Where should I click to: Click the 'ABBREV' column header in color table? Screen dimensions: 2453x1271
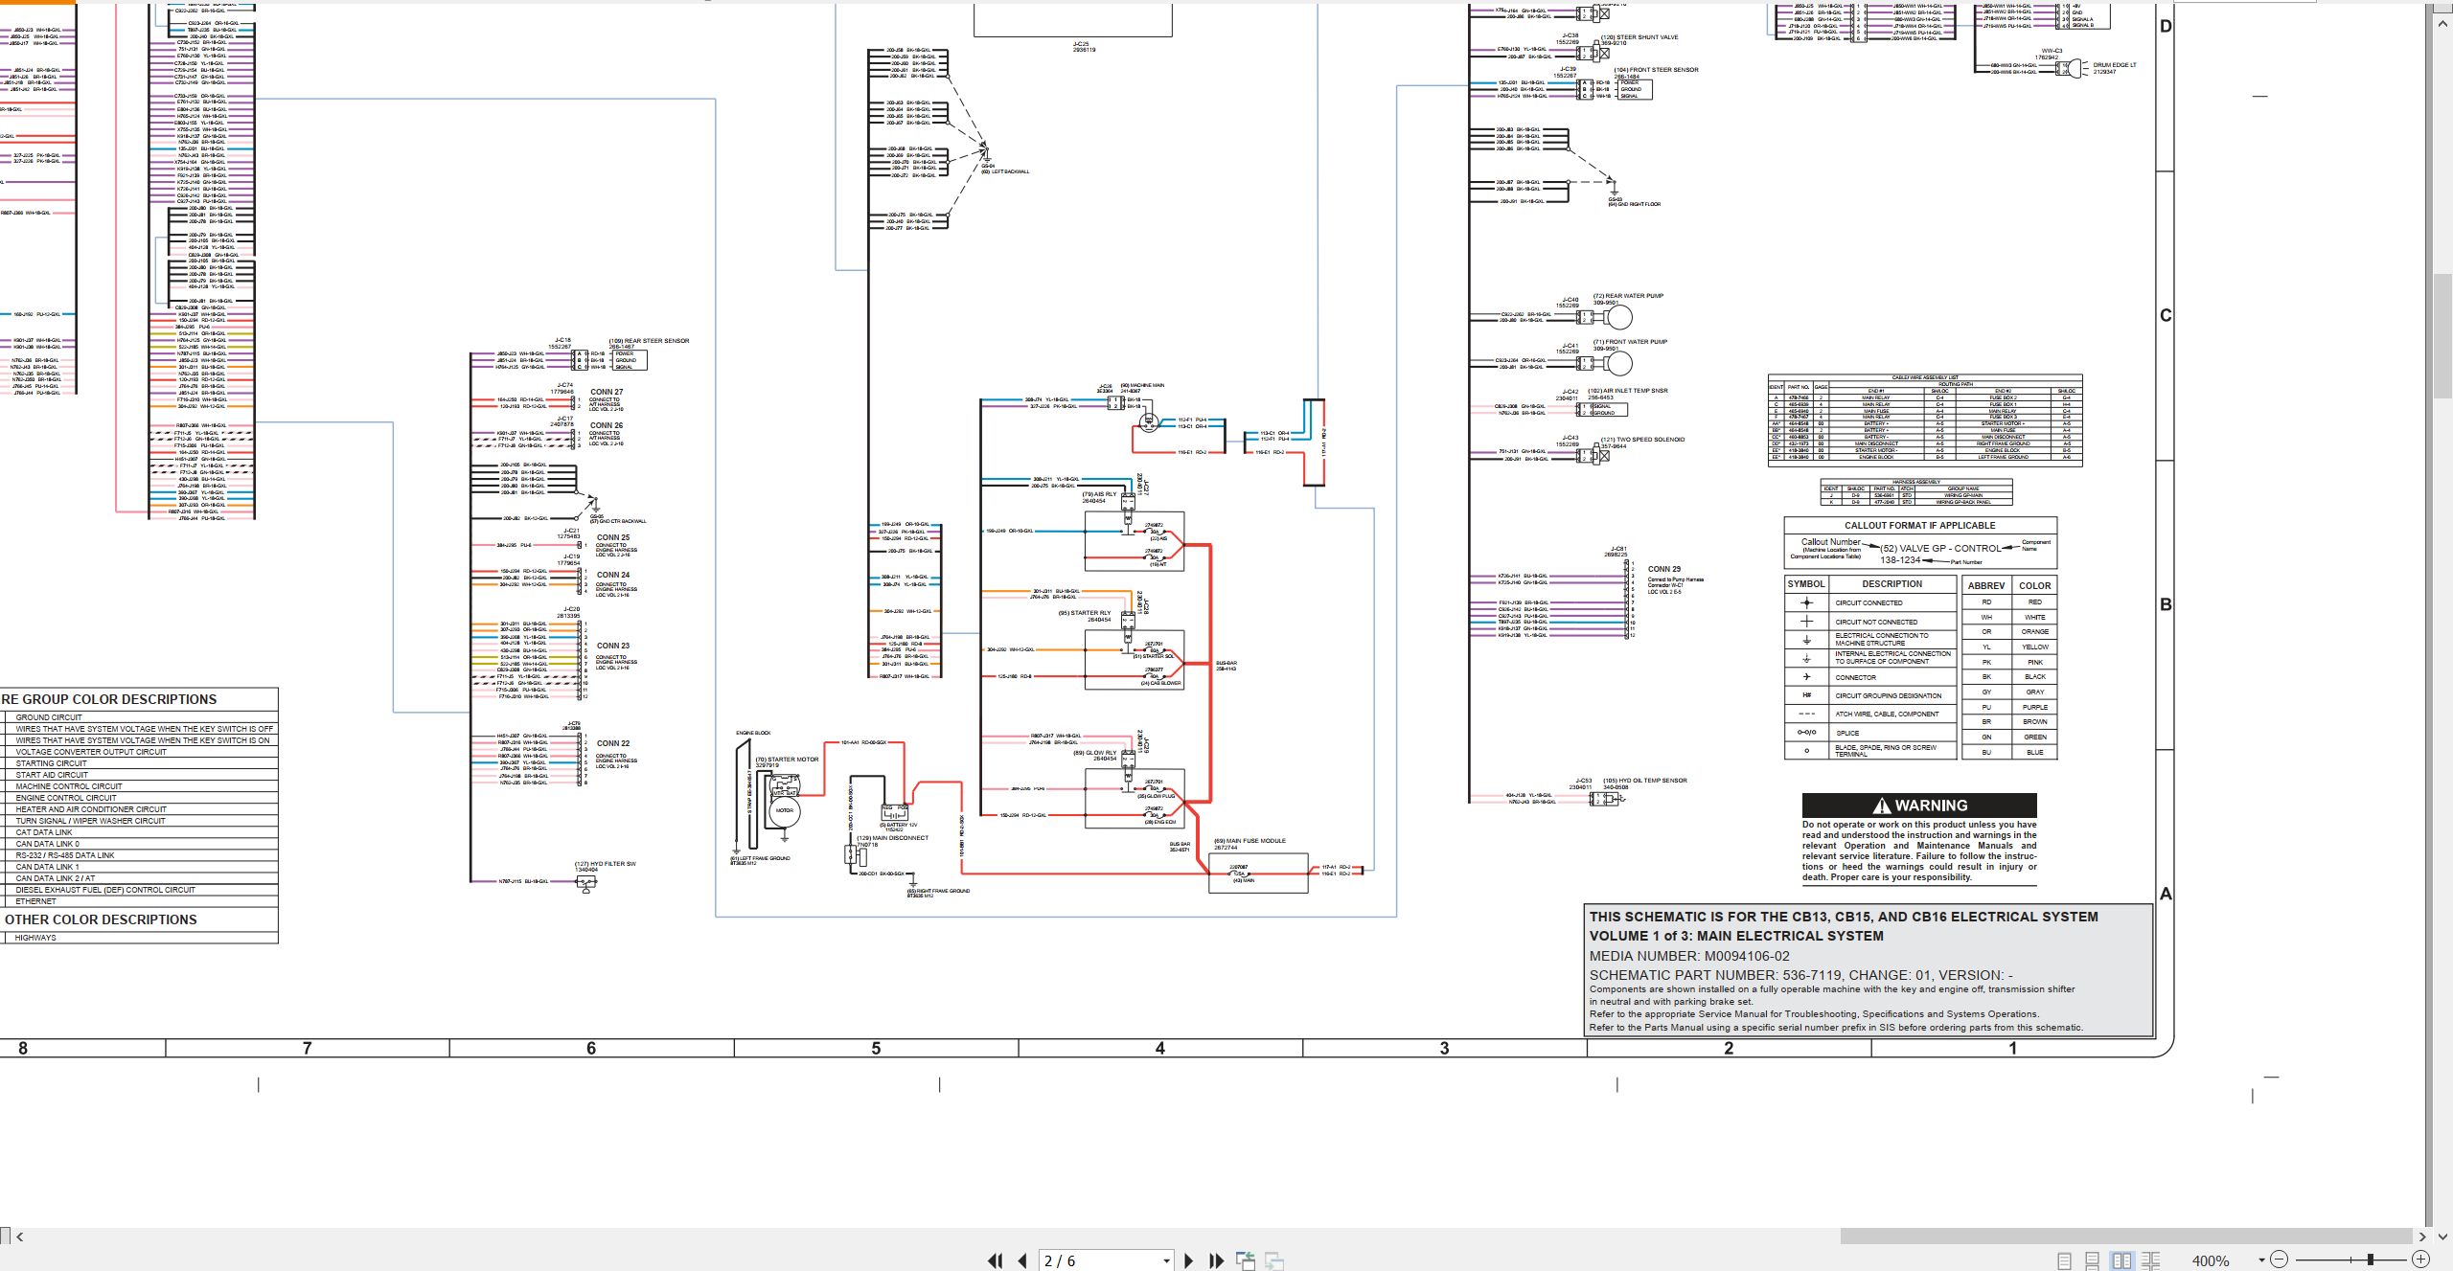pyautogui.click(x=1986, y=585)
